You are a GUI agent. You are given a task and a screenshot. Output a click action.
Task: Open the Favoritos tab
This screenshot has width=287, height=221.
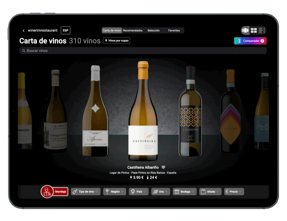pyautogui.click(x=174, y=30)
